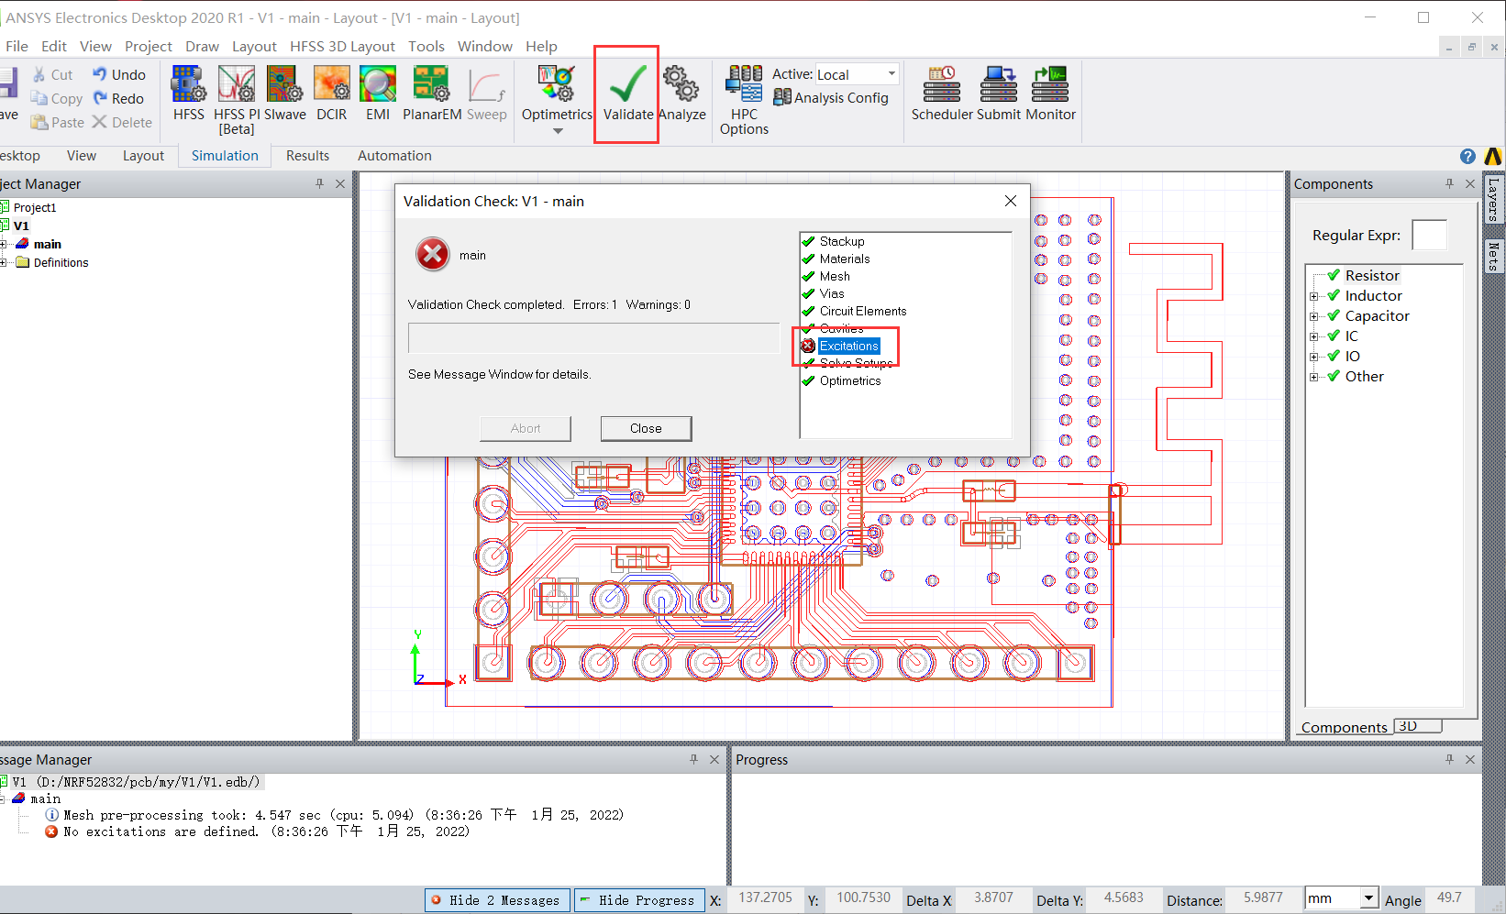Click the Validate icon in the toolbar

coord(626,92)
